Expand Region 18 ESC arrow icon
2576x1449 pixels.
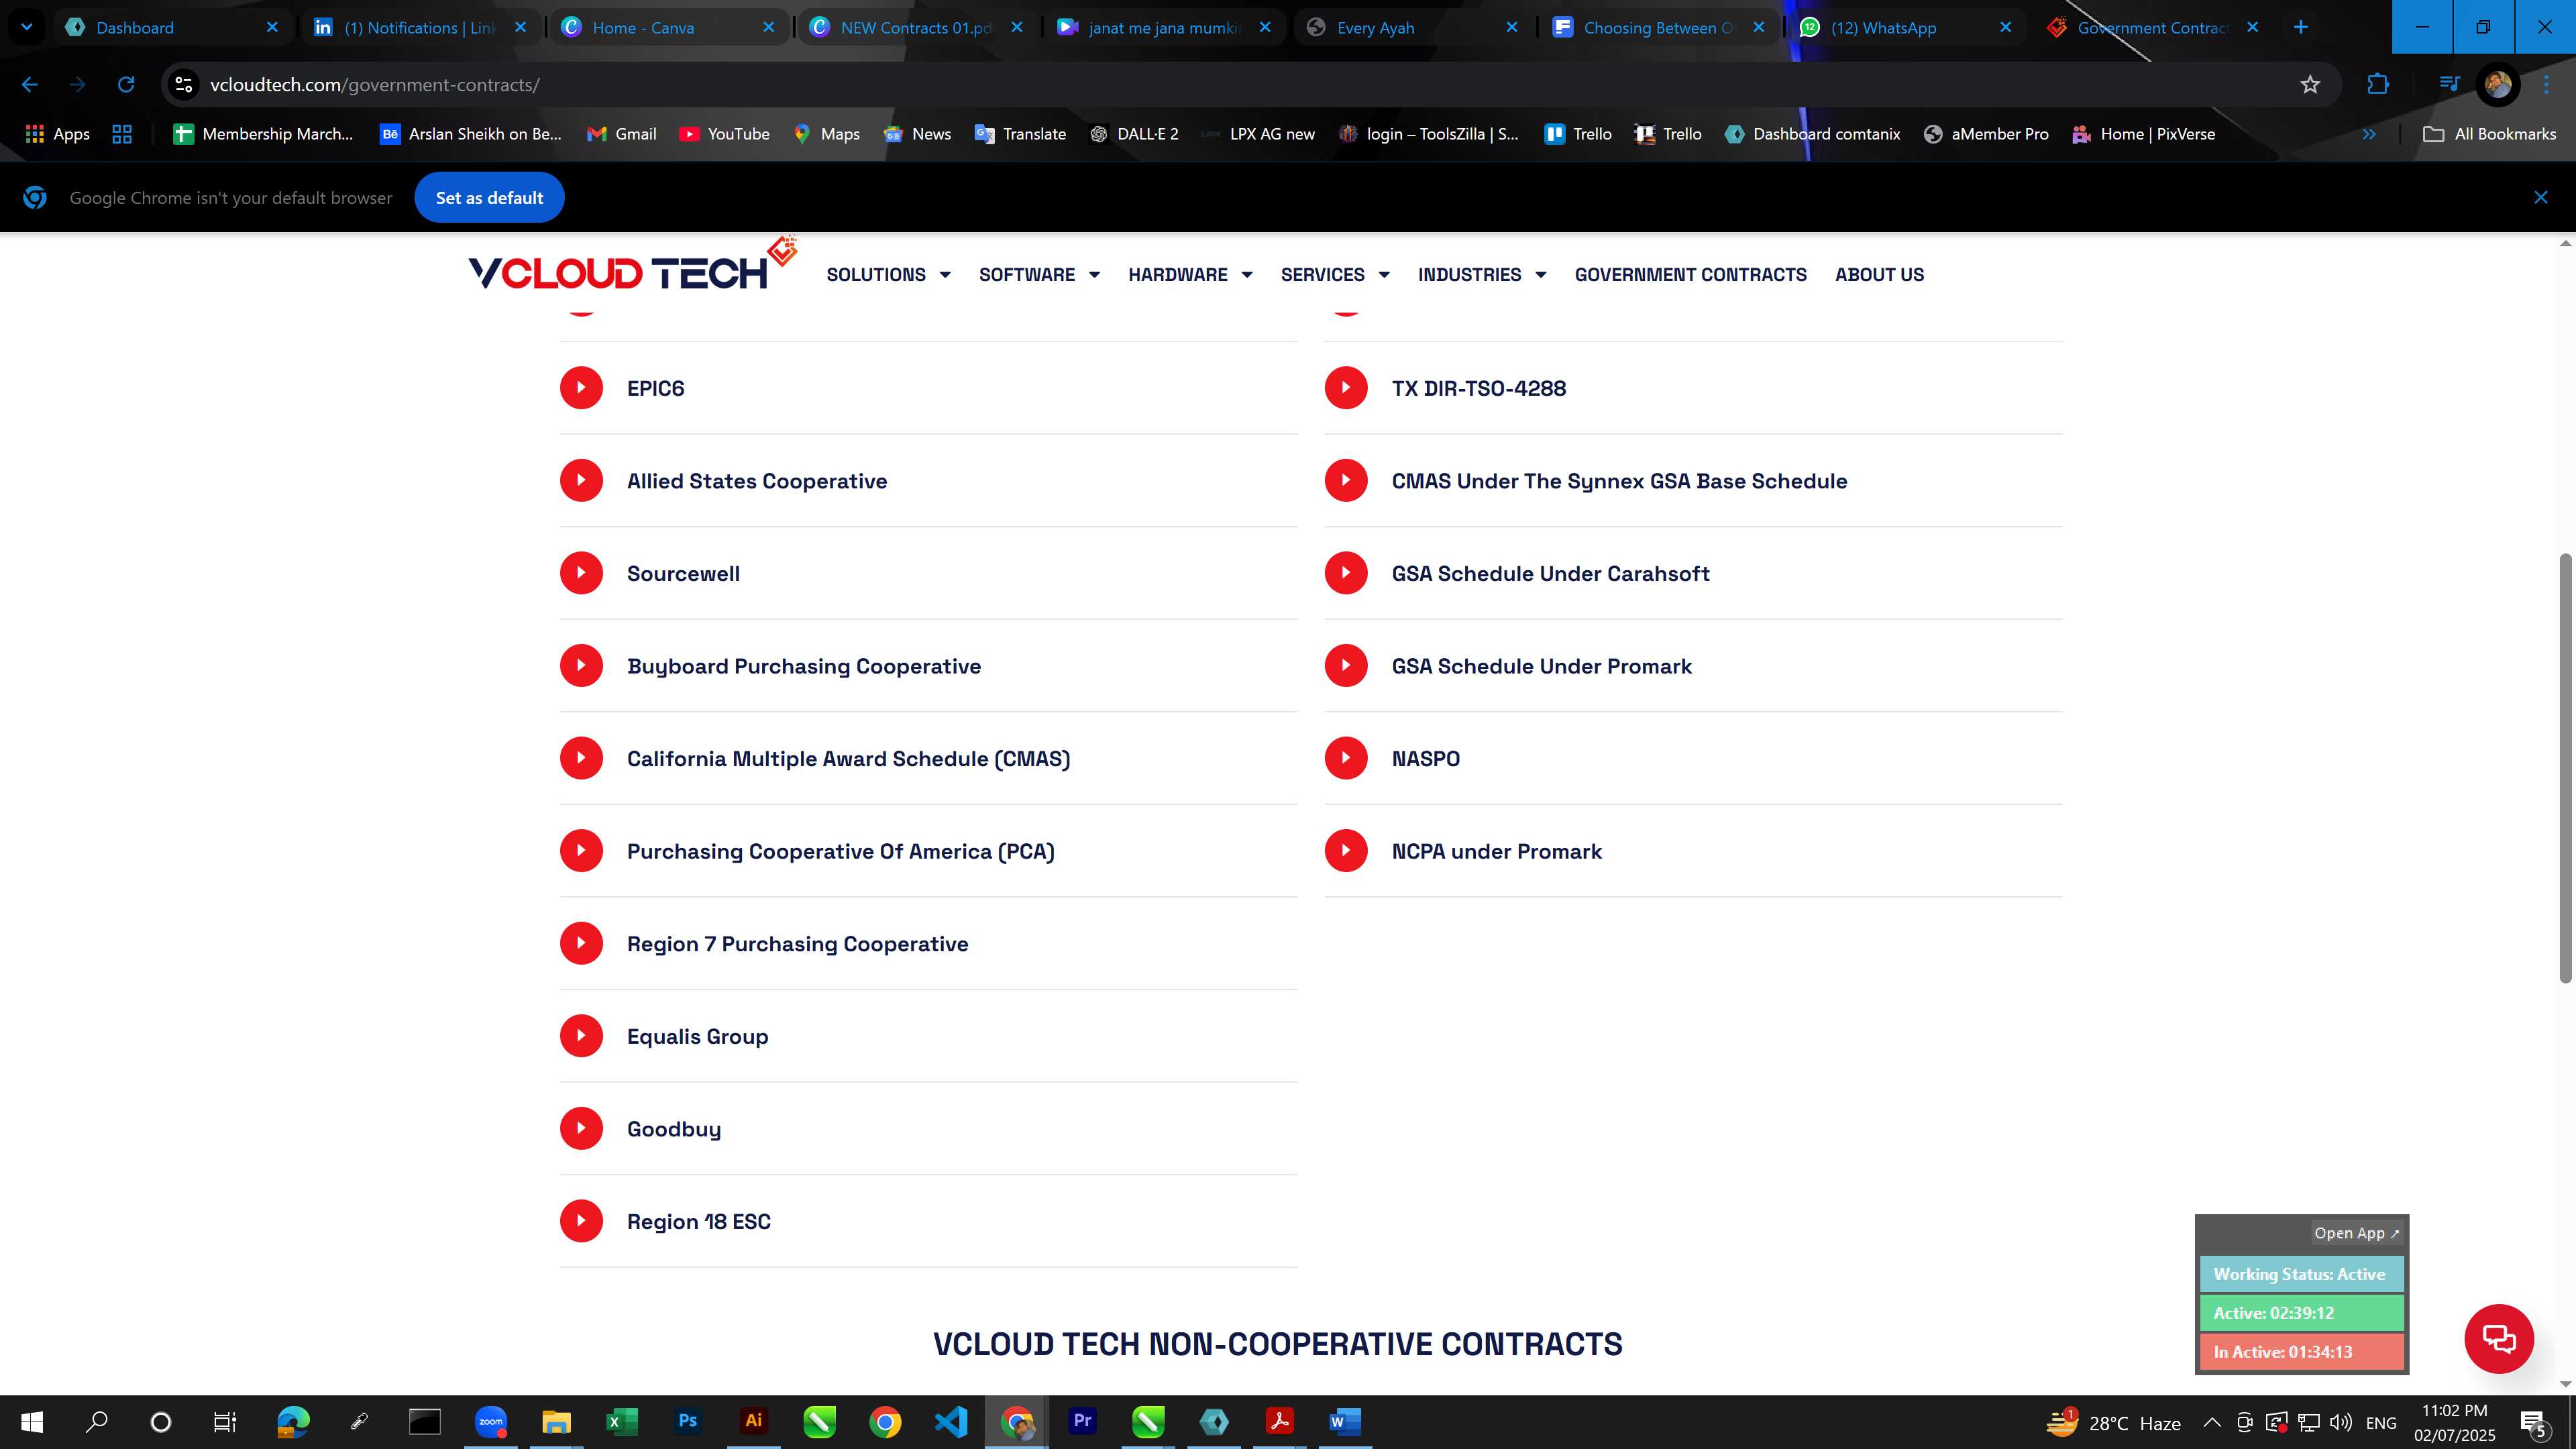581,1221
